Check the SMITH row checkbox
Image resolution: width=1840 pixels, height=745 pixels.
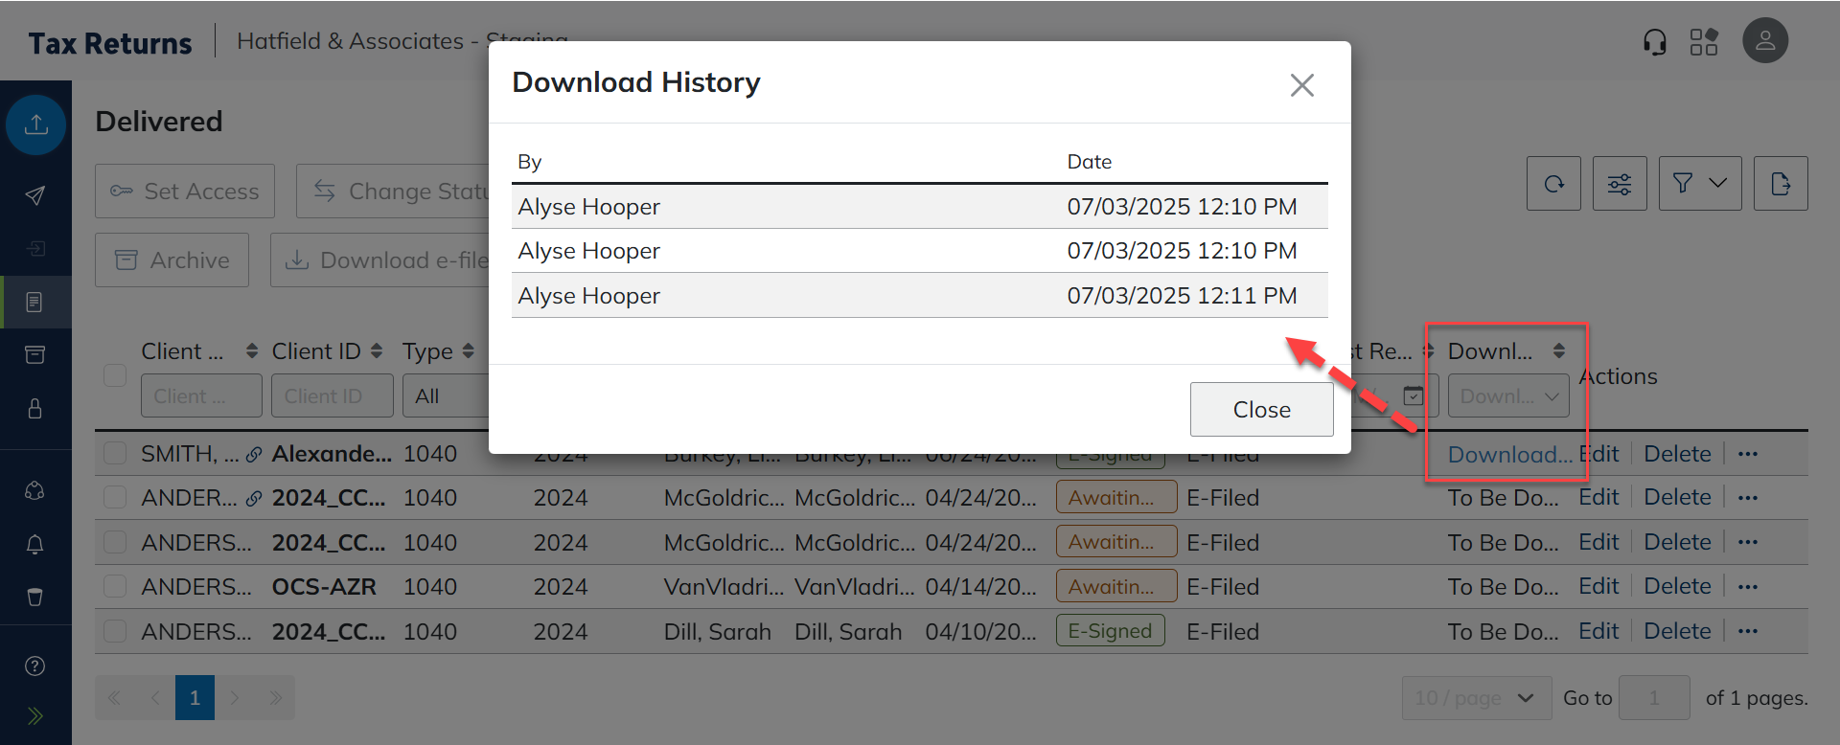point(115,454)
